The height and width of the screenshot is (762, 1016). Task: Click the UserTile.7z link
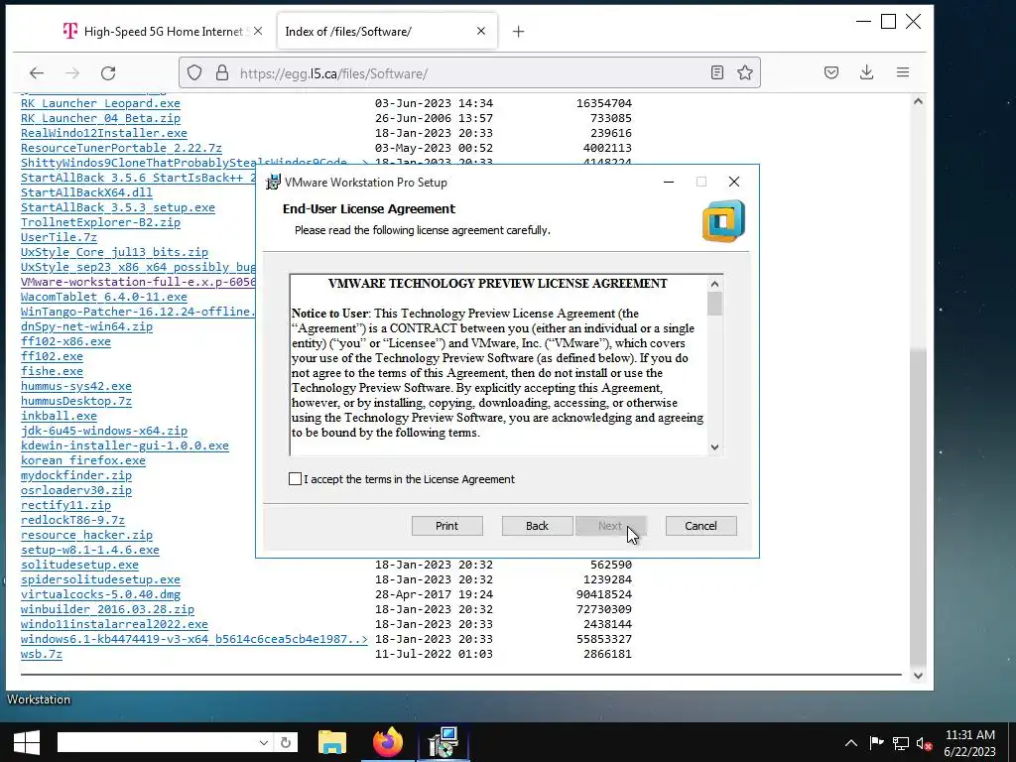(x=59, y=237)
